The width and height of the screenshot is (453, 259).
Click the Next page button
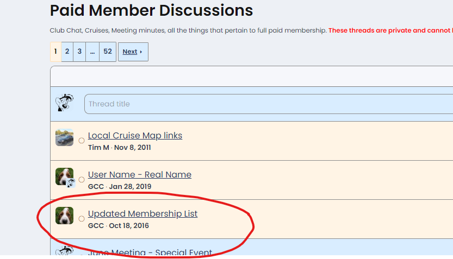[133, 52]
